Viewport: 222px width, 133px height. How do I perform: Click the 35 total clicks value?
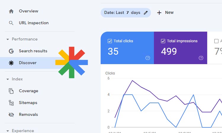(113, 51)
